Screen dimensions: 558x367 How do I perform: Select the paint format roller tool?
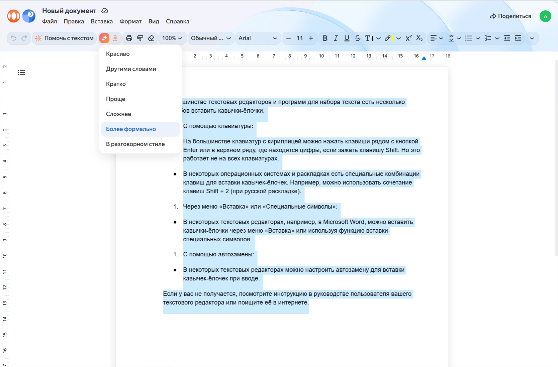click(x=140, y=38)
